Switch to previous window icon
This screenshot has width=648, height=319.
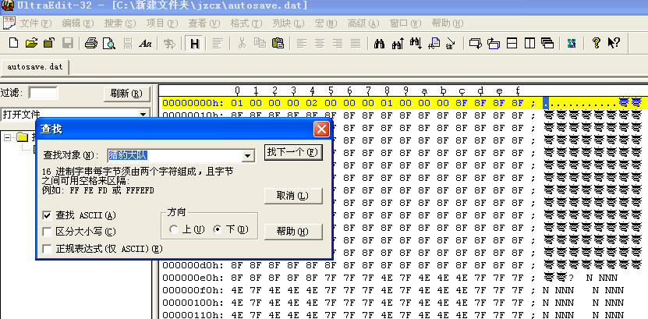click(494, 43)
